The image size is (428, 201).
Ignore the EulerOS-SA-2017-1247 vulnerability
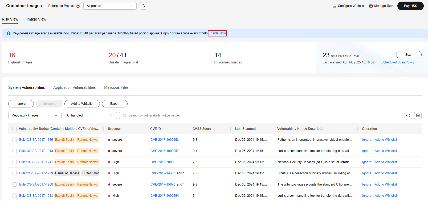(x=366, y=162)
